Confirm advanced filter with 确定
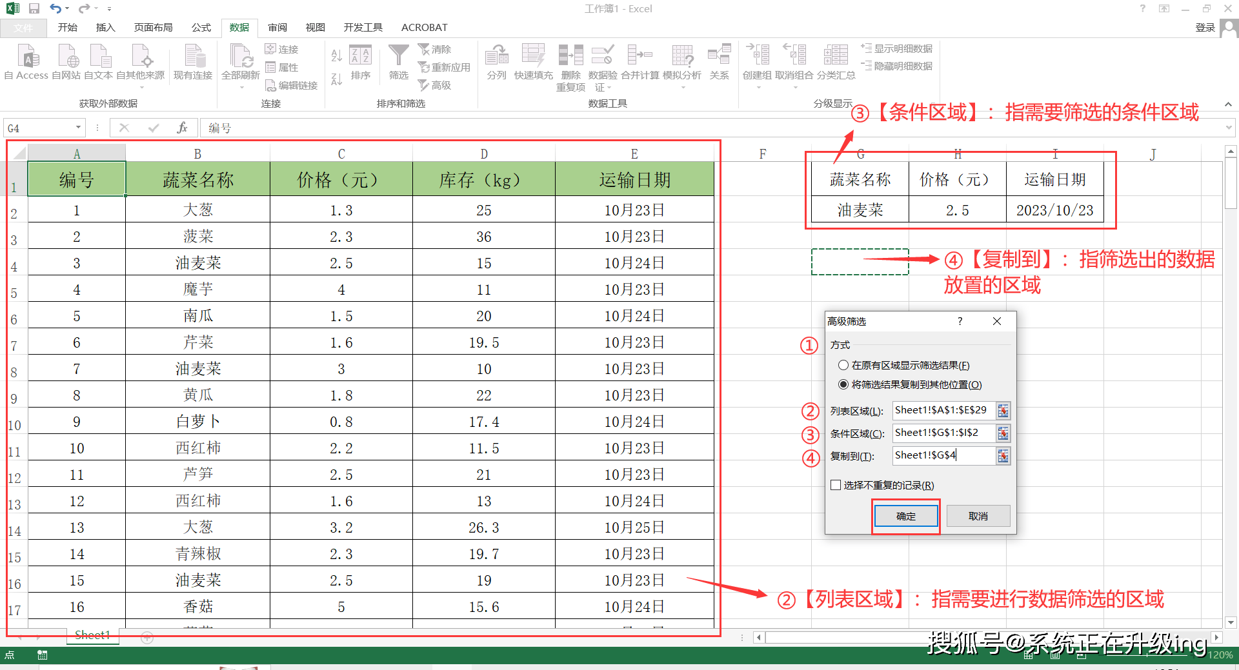 (906, 516)
